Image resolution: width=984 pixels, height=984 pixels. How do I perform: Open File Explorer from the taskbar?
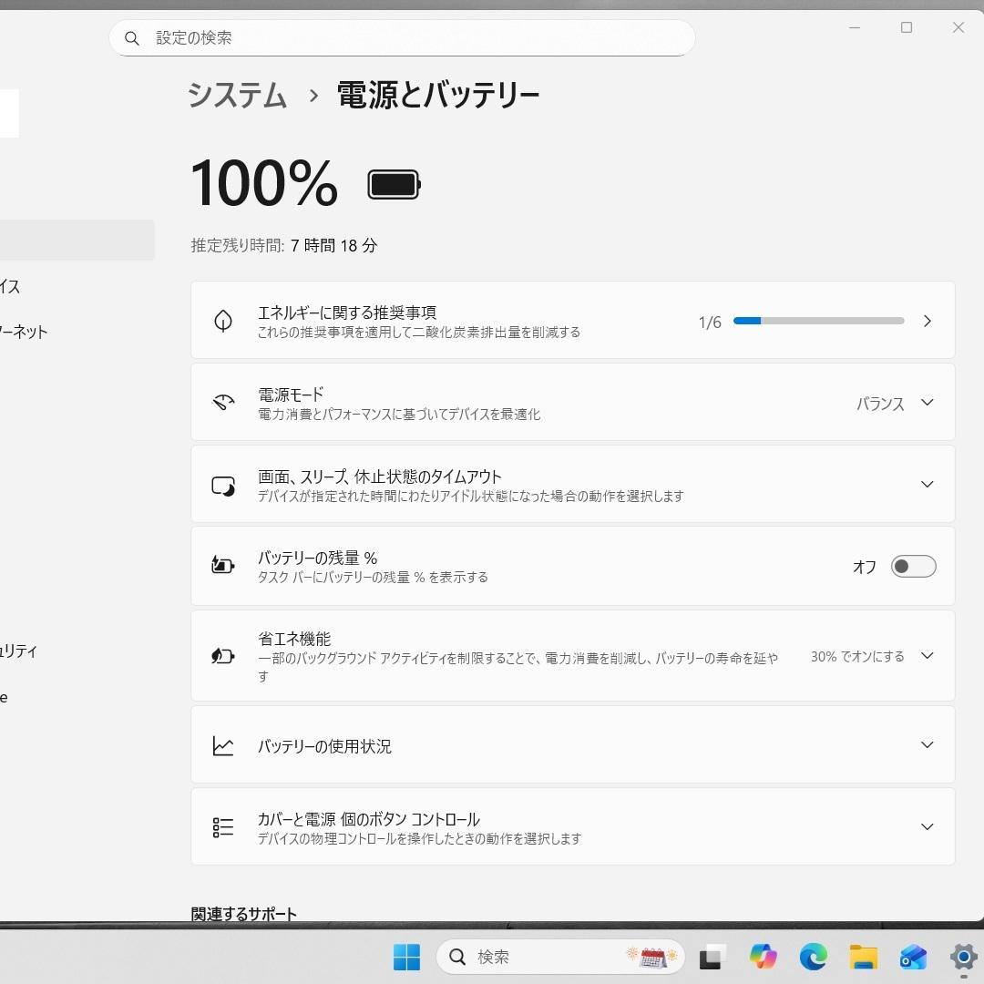click(863, 957)
